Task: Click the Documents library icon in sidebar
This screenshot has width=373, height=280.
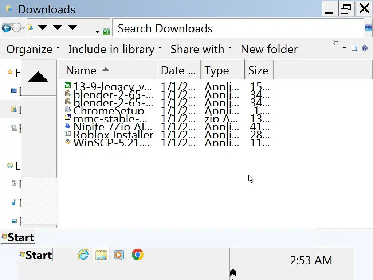Action: [x=14, y=184]
